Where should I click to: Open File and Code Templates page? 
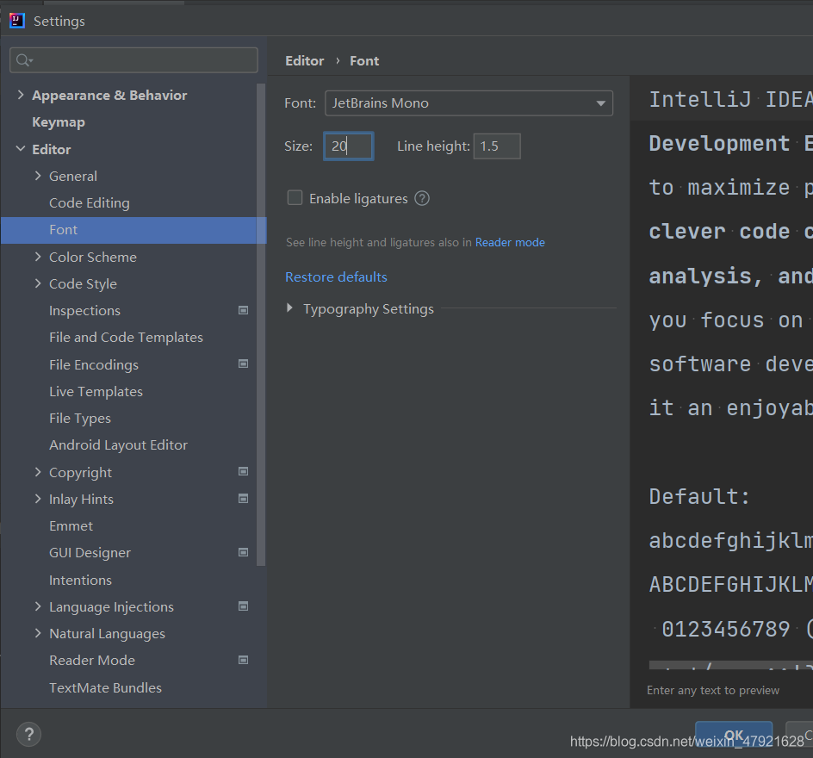coord(126,337)
